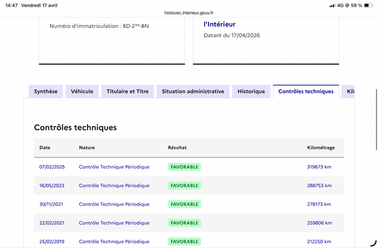Click the 07/02/2025 date cell
The width and height of the screenshot is (378, 248).
tap(52, 167)
